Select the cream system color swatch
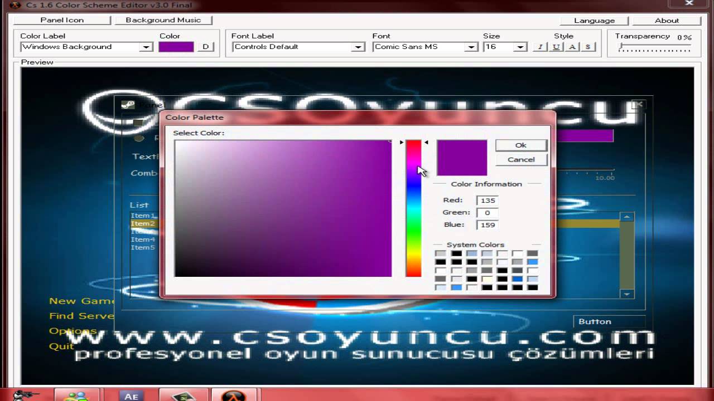The height and width of the screenshot is (401, 714). pyautogui.click(x=487, y=278)
